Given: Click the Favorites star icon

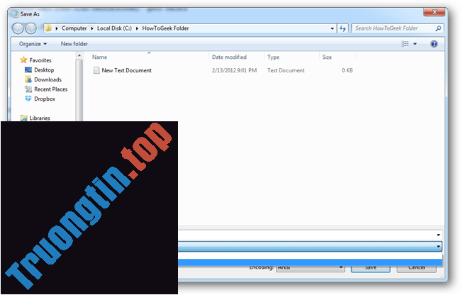Looking at the screenshot, I should (23, 60).
